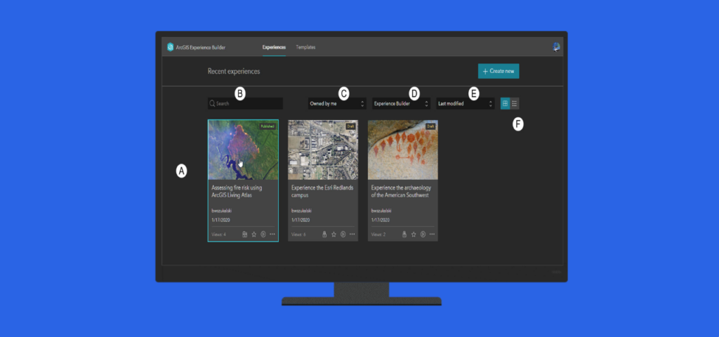Viewport: 719px width, 337px height.
Task: Click the lock icon on Esri Redlands card
Action: pyautogui.click(x=324, y=234)
